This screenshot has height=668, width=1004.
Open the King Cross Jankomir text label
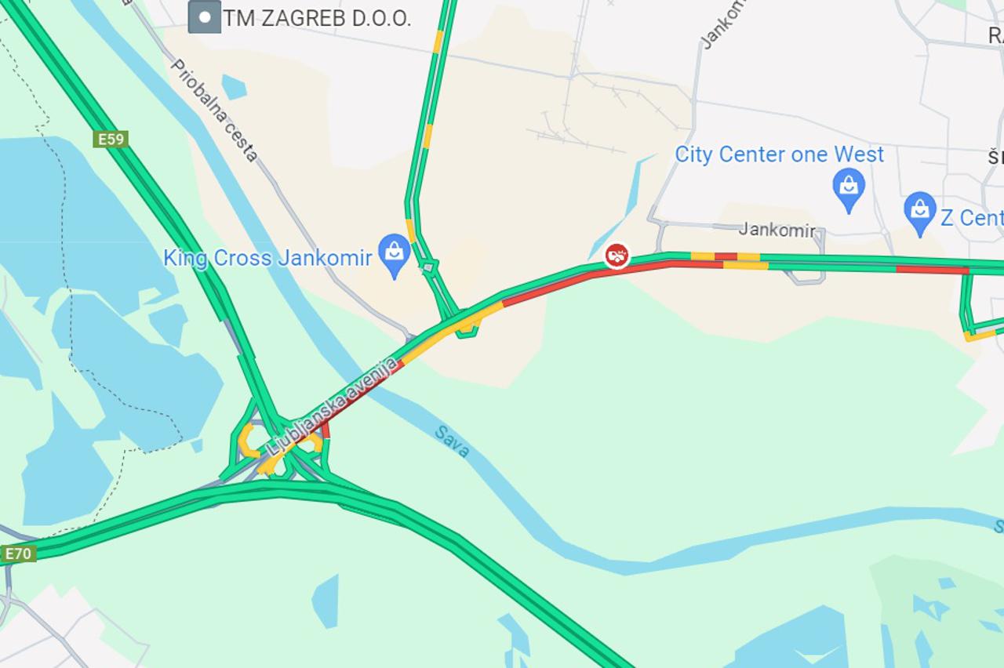(x=267, y=258)
